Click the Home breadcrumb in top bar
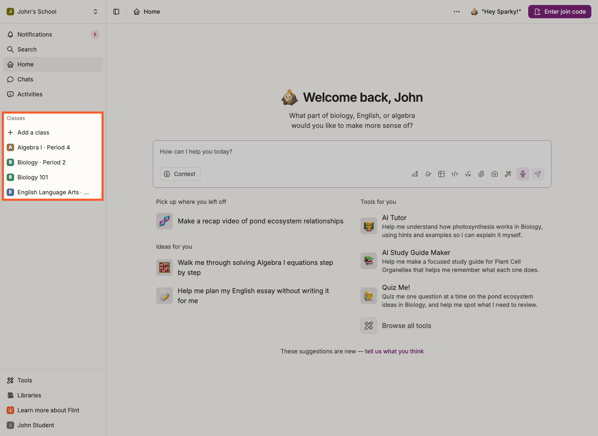598x436 pixels. 147,12
